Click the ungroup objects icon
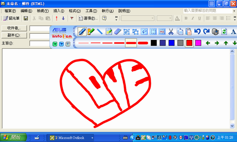The width and height of the screenshot is (237, 142). coord(136,32)
